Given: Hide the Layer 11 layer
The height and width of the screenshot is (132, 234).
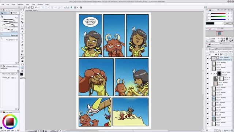Looking at the screenshot, I should point(208,89).
